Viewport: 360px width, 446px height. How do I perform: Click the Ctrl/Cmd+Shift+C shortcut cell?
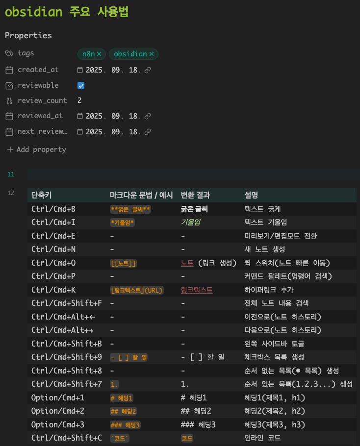[x=66, y=438]
